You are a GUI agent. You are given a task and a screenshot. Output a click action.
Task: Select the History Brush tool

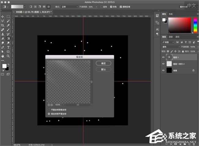coord(8,34)
